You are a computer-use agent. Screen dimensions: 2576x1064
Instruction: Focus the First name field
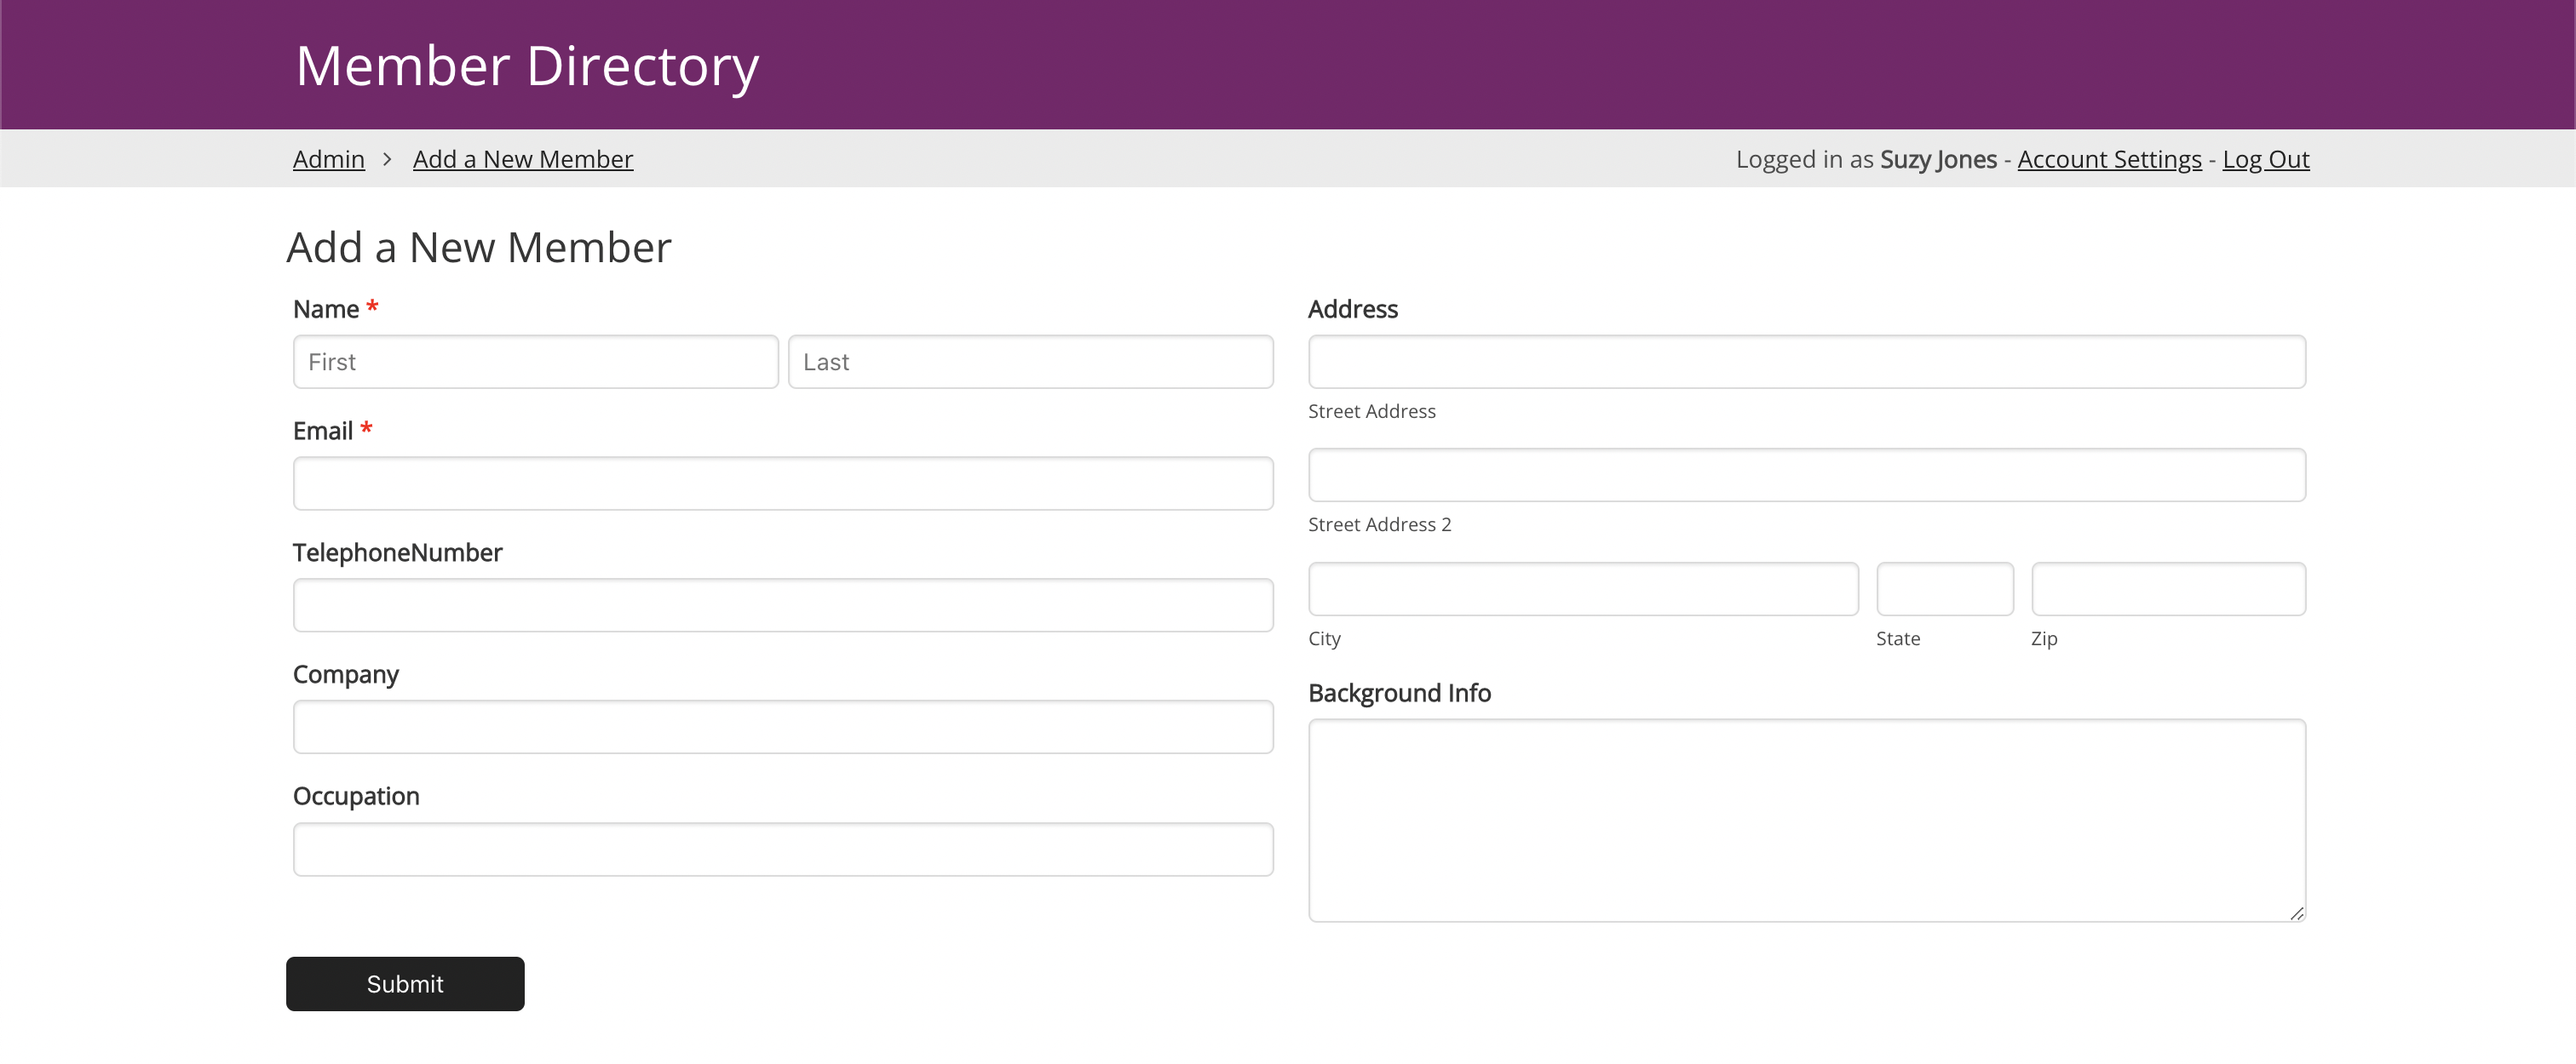click(x=535, y=363)
